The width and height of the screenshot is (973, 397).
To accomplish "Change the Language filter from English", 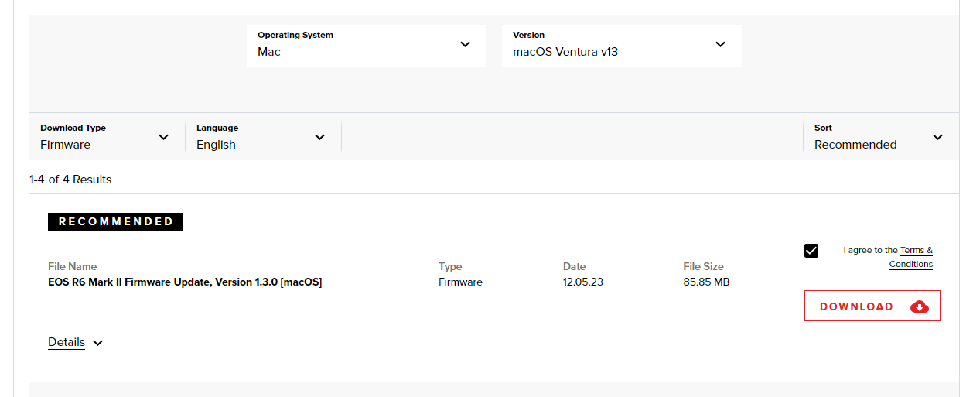I will point(261,137).
